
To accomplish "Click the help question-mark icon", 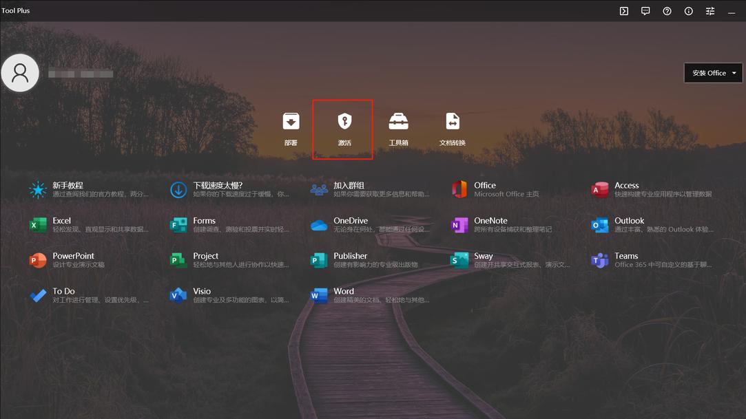I will (x=667, y=10).
